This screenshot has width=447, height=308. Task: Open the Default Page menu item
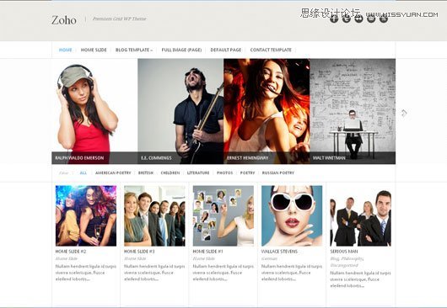(x=226, y=50)
